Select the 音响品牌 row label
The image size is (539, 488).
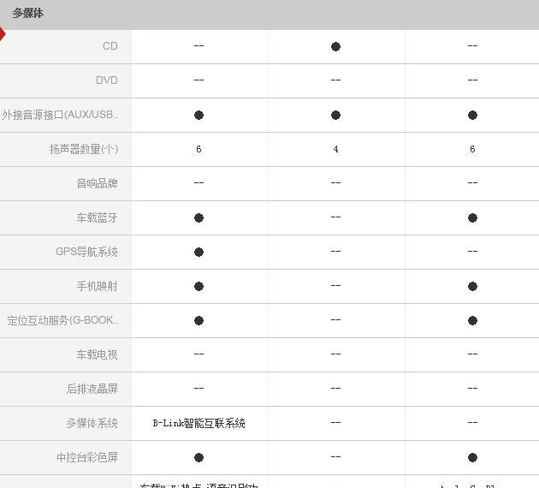(x=97, y=183)
